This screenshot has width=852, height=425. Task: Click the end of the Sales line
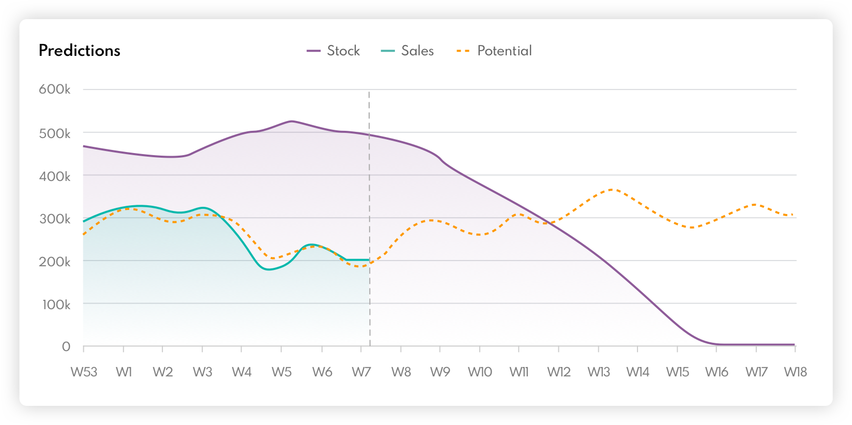tap(369, 260)
